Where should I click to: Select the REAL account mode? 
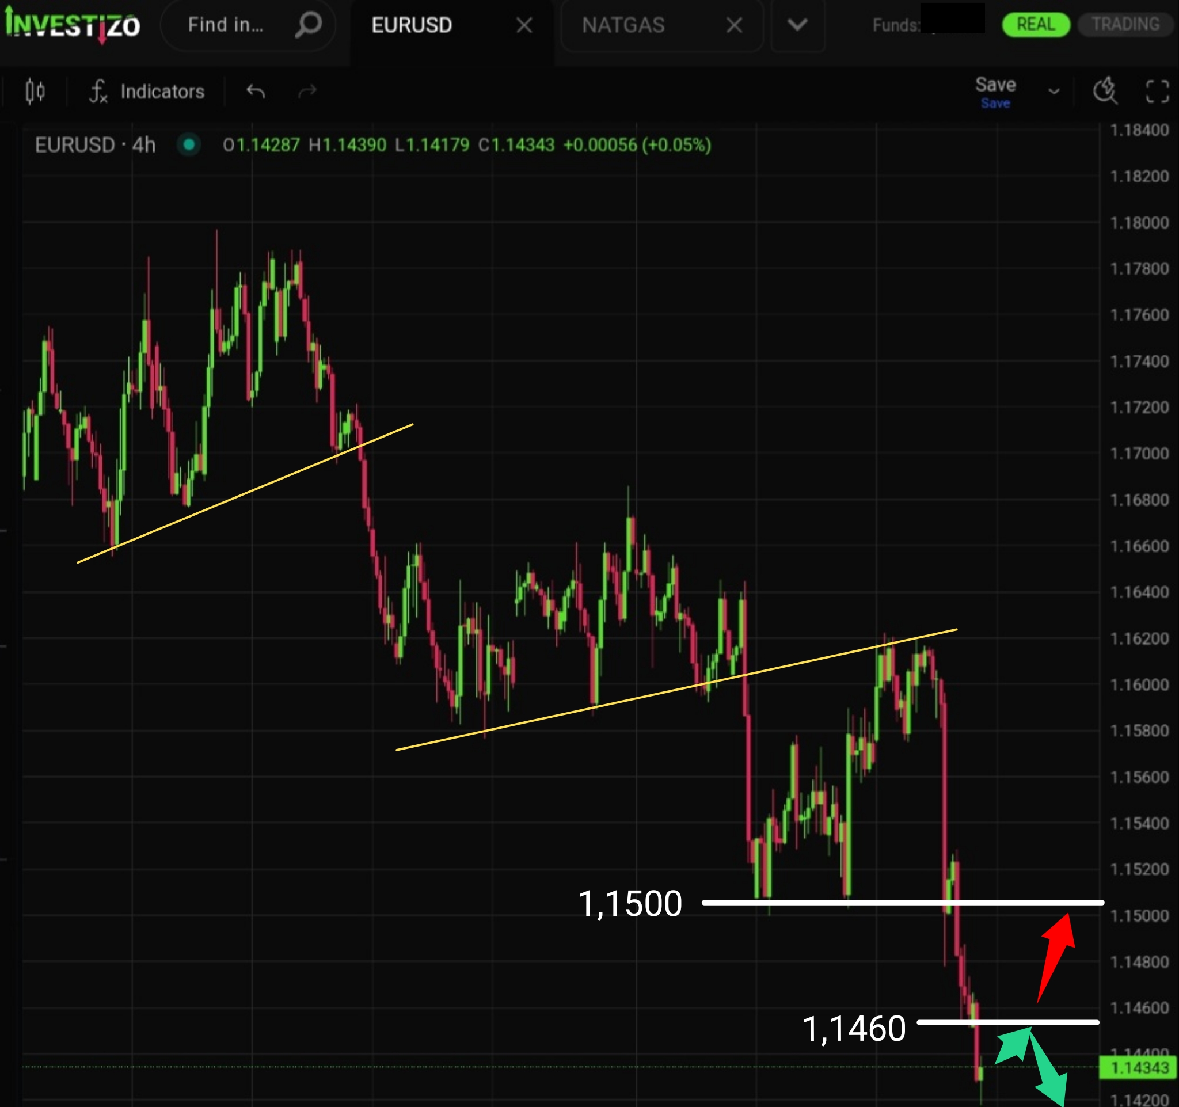pos(1036,24)
